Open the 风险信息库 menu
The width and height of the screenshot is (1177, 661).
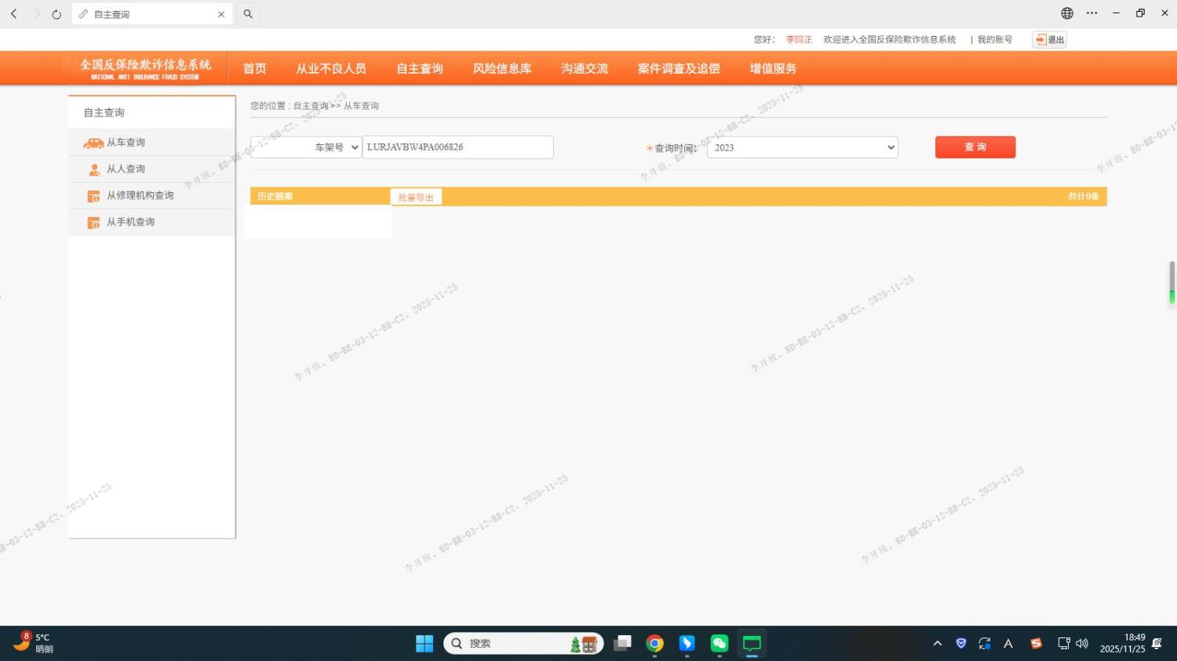pos(502,69)
